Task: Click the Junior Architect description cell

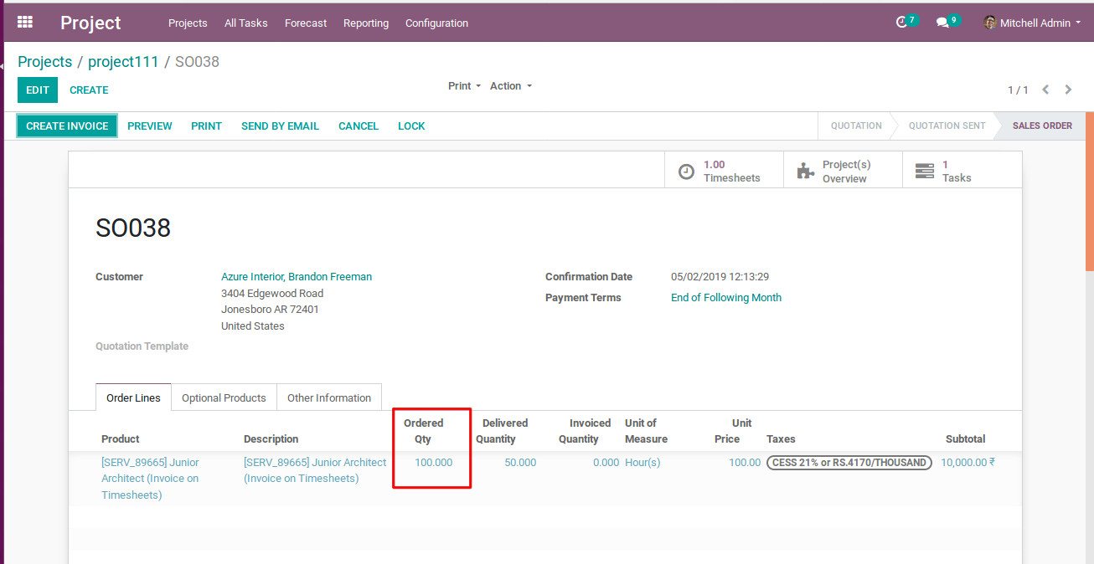Action: point(315,470)
